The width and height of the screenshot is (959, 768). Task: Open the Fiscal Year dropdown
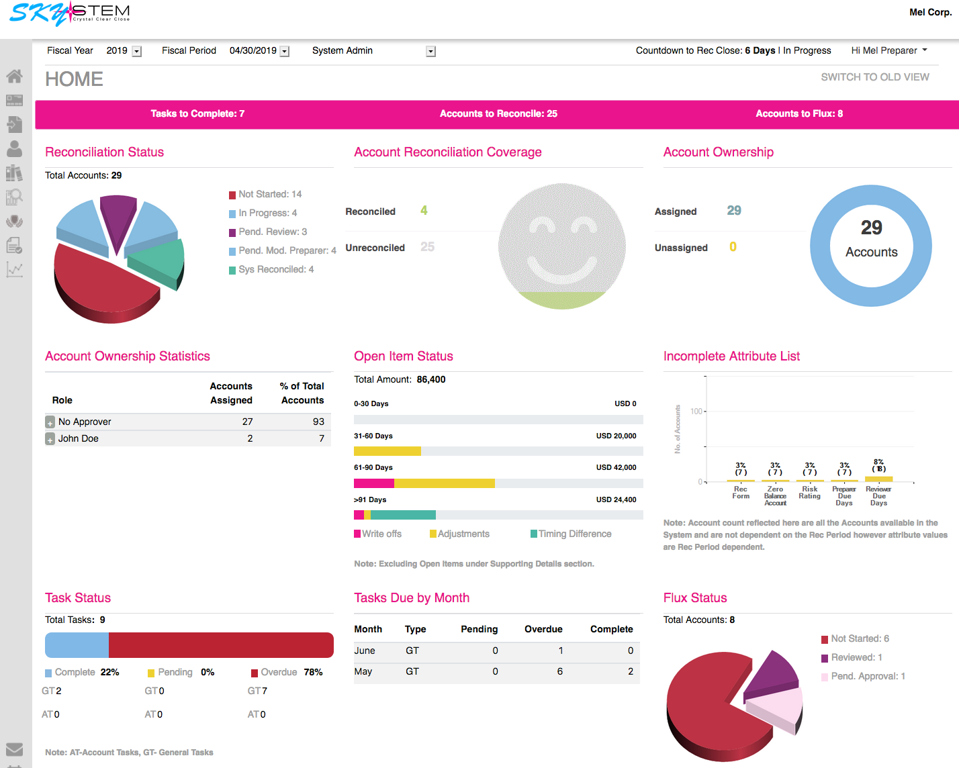[137, 52]
